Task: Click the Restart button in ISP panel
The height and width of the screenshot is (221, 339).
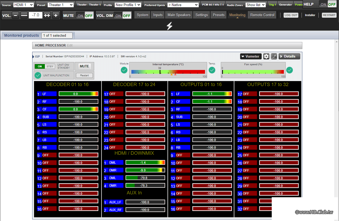Action: tap(84, 76)
